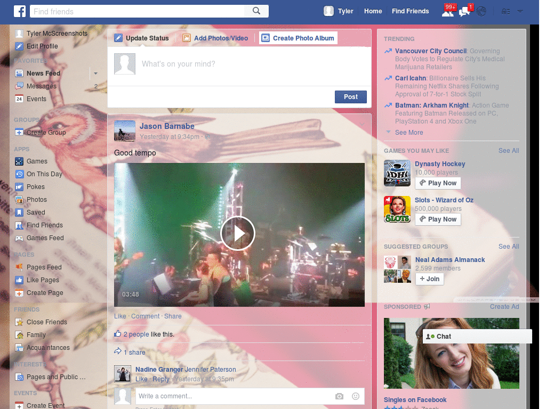This screenshot has height=409, width=546.
Task: Click the Messages sidebar icon
Action: pyautogui.click(x=19, y=86)
